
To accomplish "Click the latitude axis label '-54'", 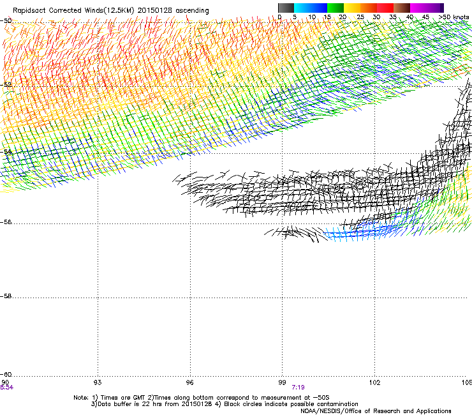I will [x=6, y=151].
